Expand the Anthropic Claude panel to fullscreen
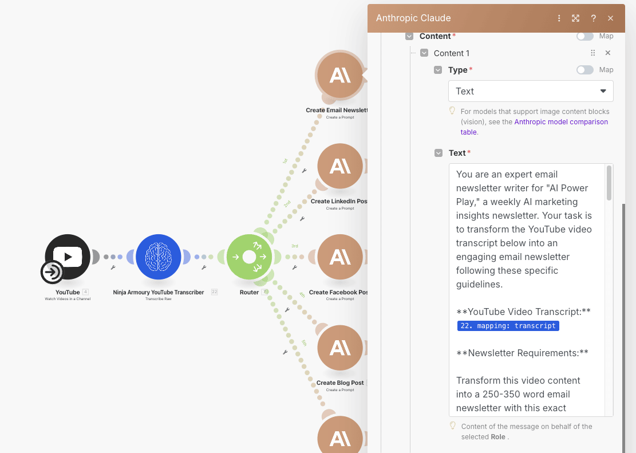The image size is (636, 453). [575, 18]
